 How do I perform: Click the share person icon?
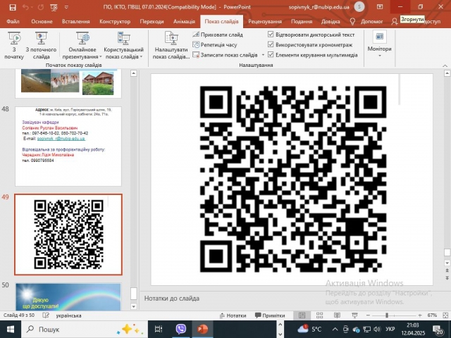(395, 22)
